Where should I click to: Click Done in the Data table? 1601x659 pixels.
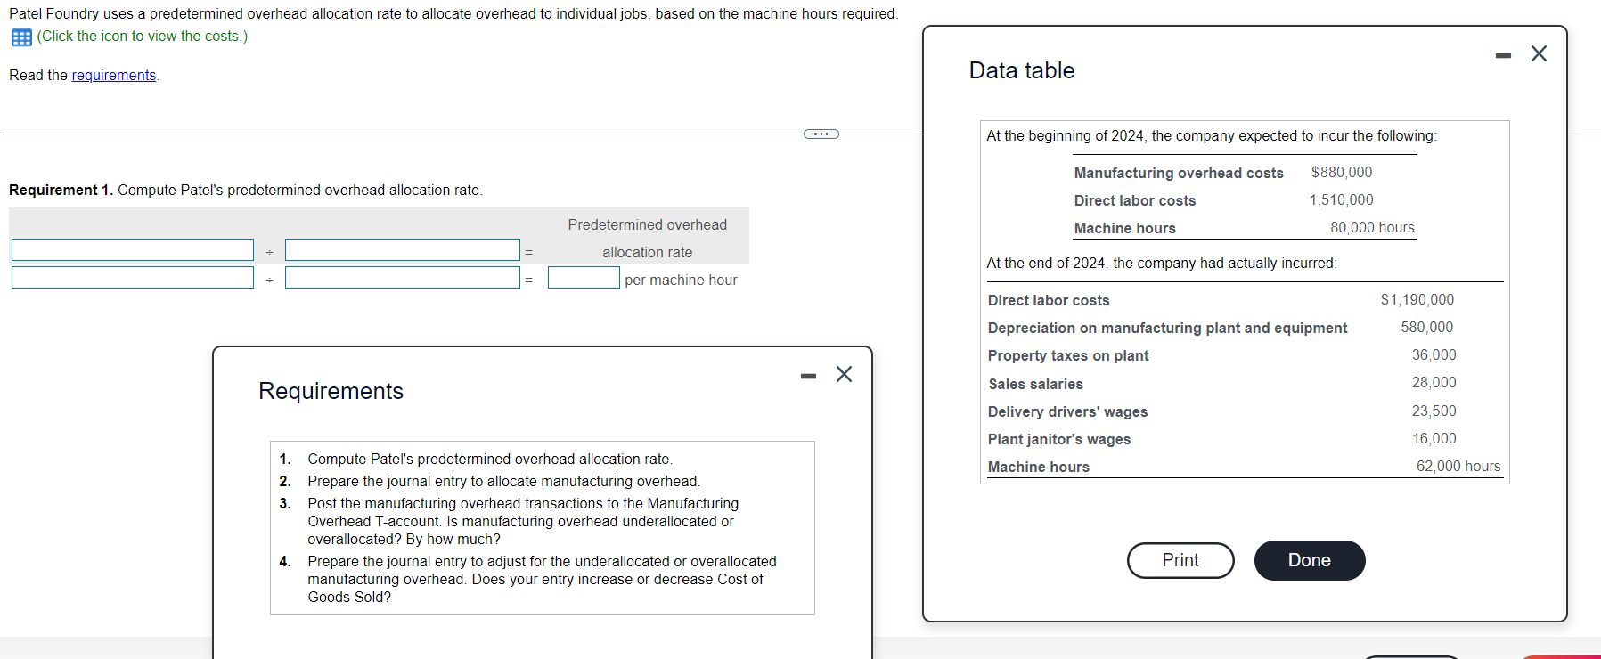1310,560
